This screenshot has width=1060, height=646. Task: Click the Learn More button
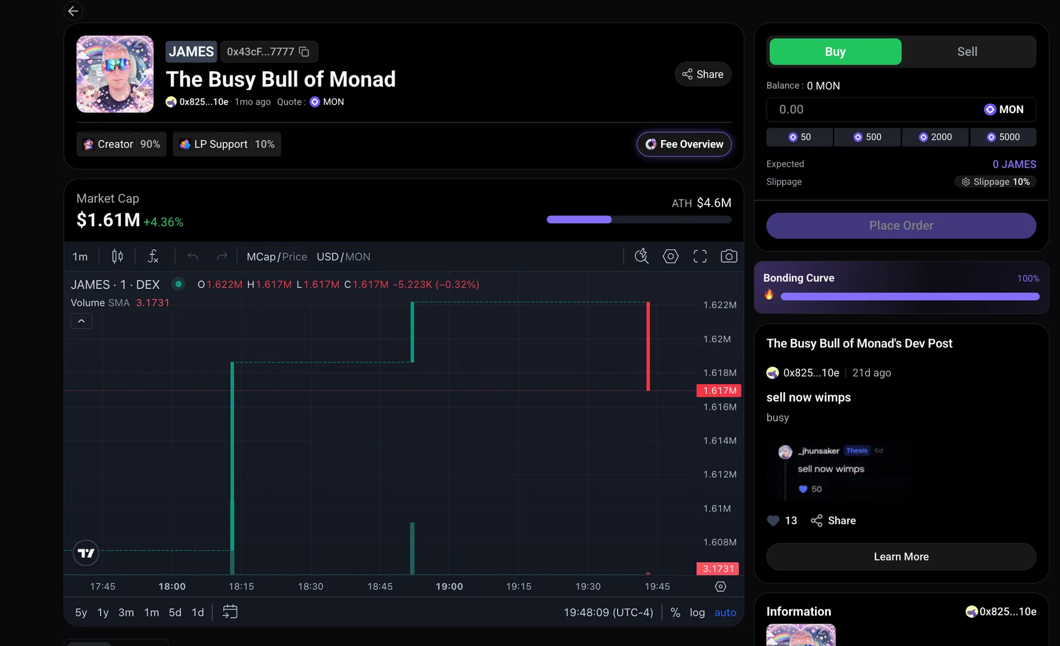[901, 556]
